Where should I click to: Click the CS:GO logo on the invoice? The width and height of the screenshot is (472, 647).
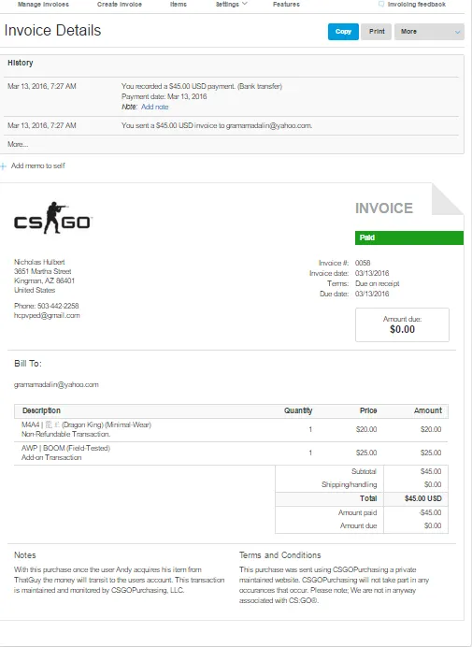pyautogui.click(x=53, y=218)
